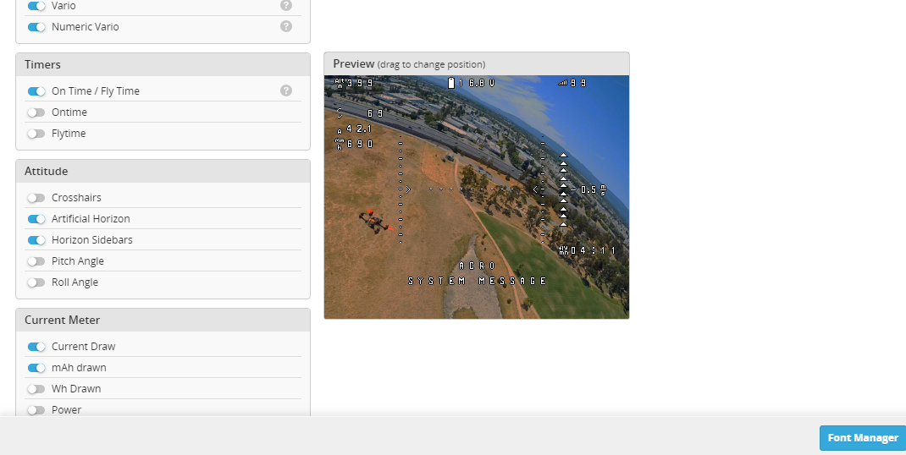Disable the Vario toggle
Screen dimensions: 906x455
[36, 6]
